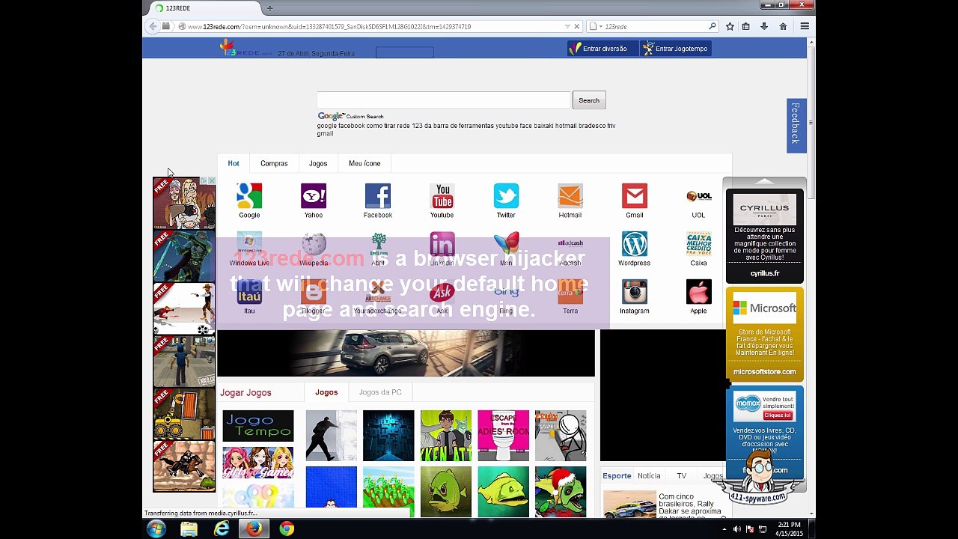Open the Hotmail shortcut icon

tap(570, 196)
